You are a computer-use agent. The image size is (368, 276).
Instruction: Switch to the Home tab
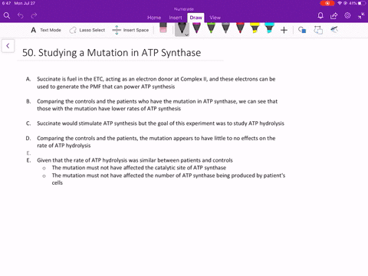coord(154,18)
